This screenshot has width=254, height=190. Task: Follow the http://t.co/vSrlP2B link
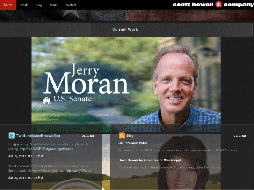[x=32, y=149]
